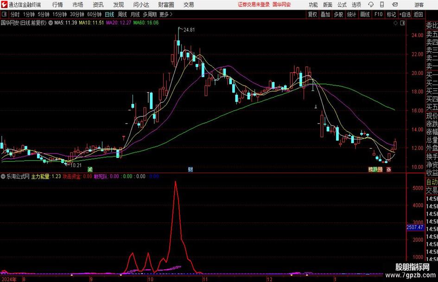This screenshot has height=282, width=438.
Task: Click the 多股 multi-stock button
Action: pyautogui.click(x=338, y=14)
